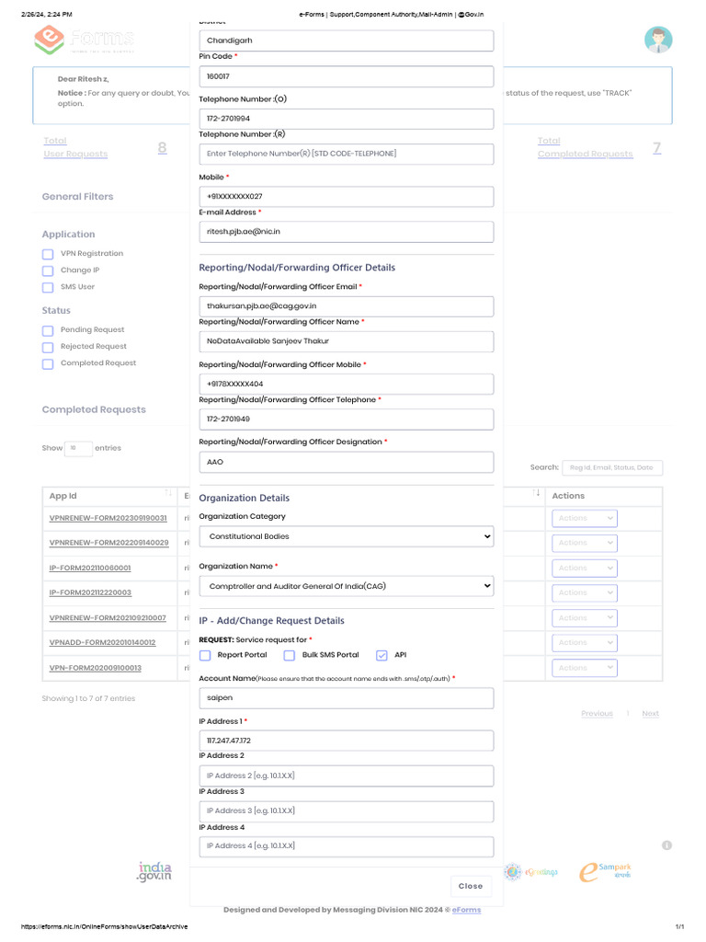The height and width of the screenshot is (942, 706).
Task: Click the E-mail Address field
Action: click(347, 232)
